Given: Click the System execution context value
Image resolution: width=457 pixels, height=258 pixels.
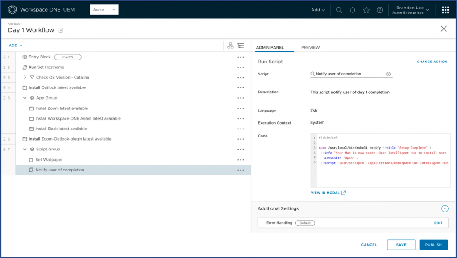Looking at the screenshot, I should pyautogui.click(x=317, y=122).
